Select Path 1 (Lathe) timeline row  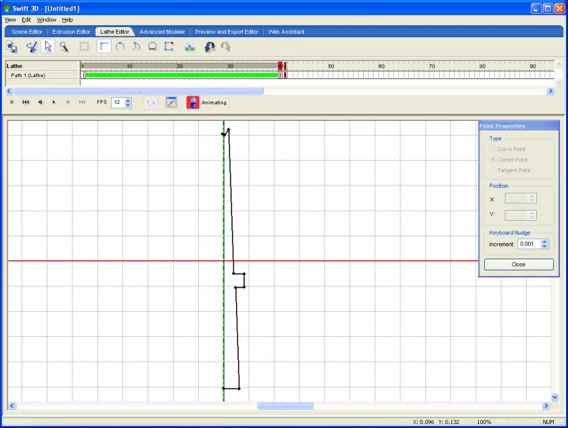(x=28, y=75)
